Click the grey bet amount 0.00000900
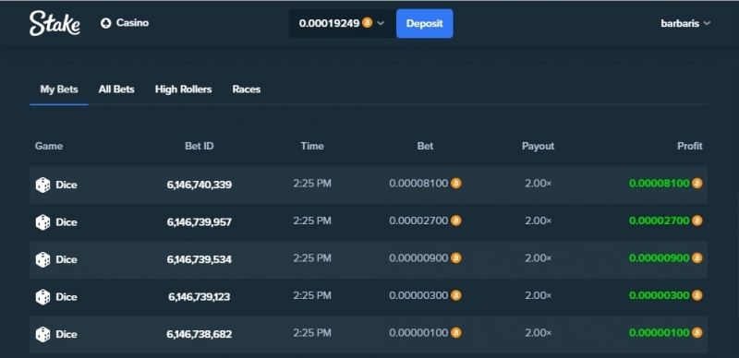The width and height of the screenshot is (739, 358). [418, 258]
